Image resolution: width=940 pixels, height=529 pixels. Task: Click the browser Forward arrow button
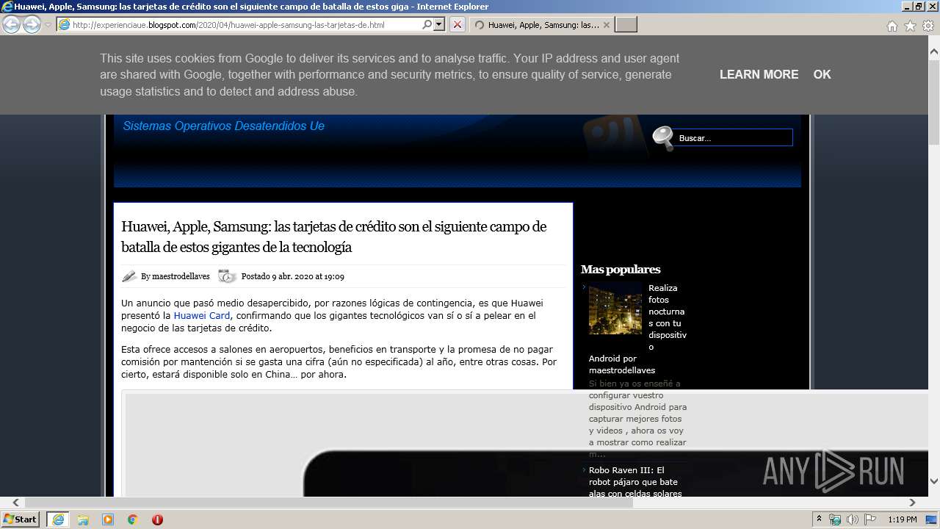tap(32, 24)
